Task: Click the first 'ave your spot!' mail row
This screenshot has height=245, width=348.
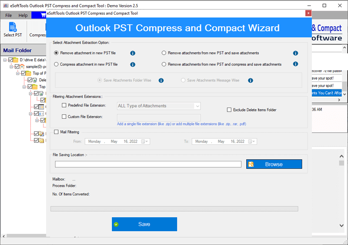Action: pos(327,78)
